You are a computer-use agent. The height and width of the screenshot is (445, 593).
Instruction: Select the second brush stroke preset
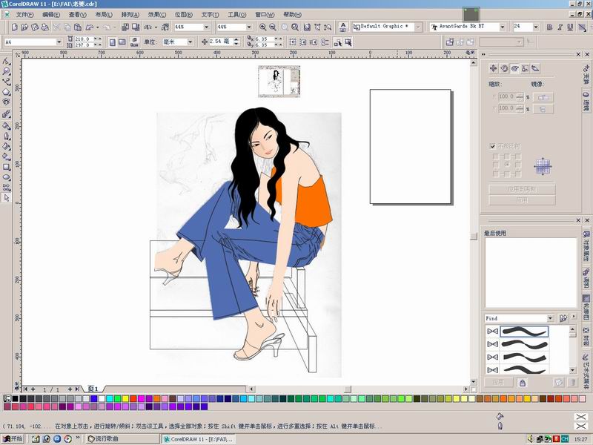point(524,344)
